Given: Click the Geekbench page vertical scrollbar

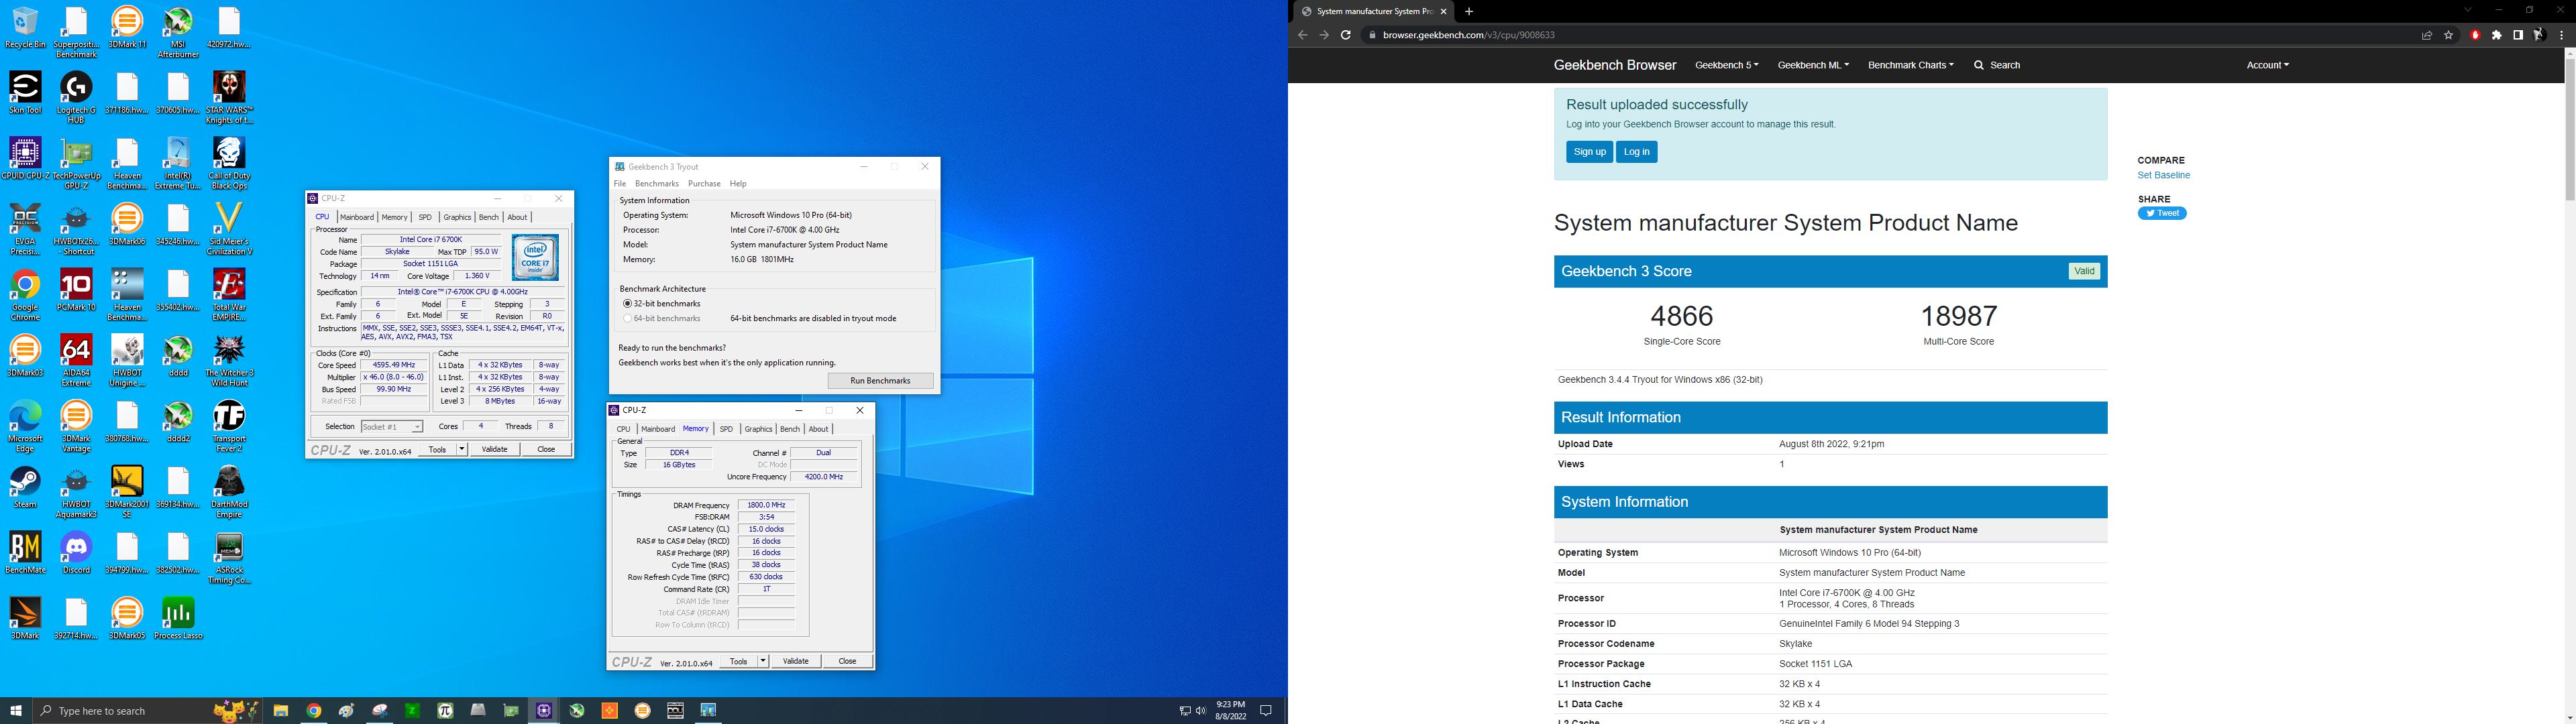Looking at the screenshot, I should (x=2569, y=130).
